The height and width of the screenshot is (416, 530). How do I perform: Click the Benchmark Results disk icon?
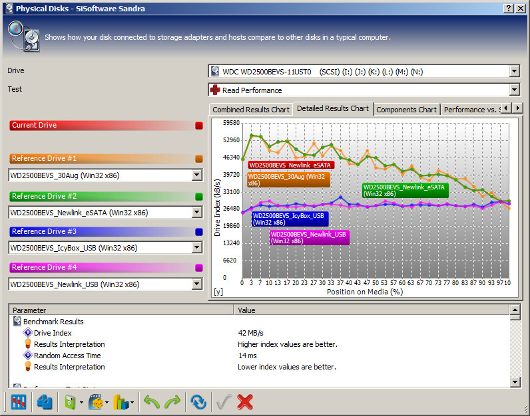click(17, 321)
